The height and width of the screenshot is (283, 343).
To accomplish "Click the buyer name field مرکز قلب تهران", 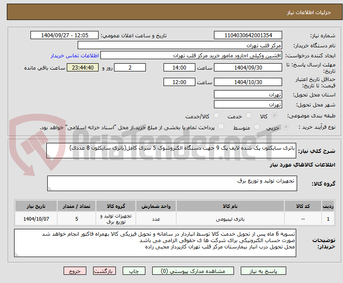I will click(180, 45).
